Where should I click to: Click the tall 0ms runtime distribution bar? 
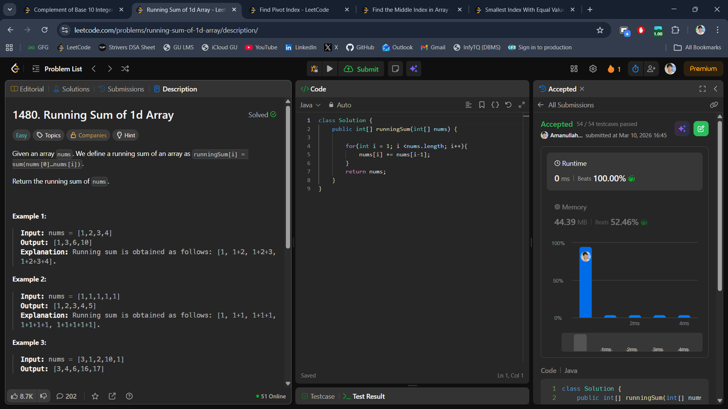click(x=585, y=282)
